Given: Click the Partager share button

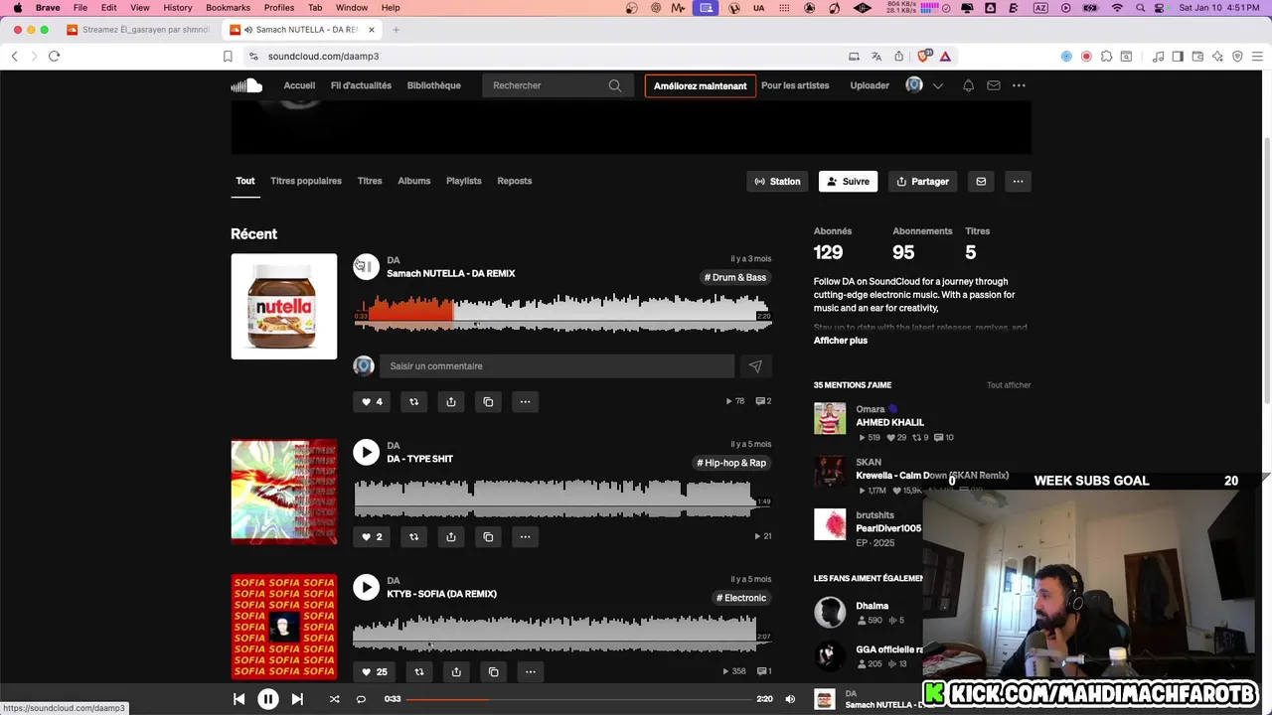Looking at the screenshot, I should pos(922,181).
